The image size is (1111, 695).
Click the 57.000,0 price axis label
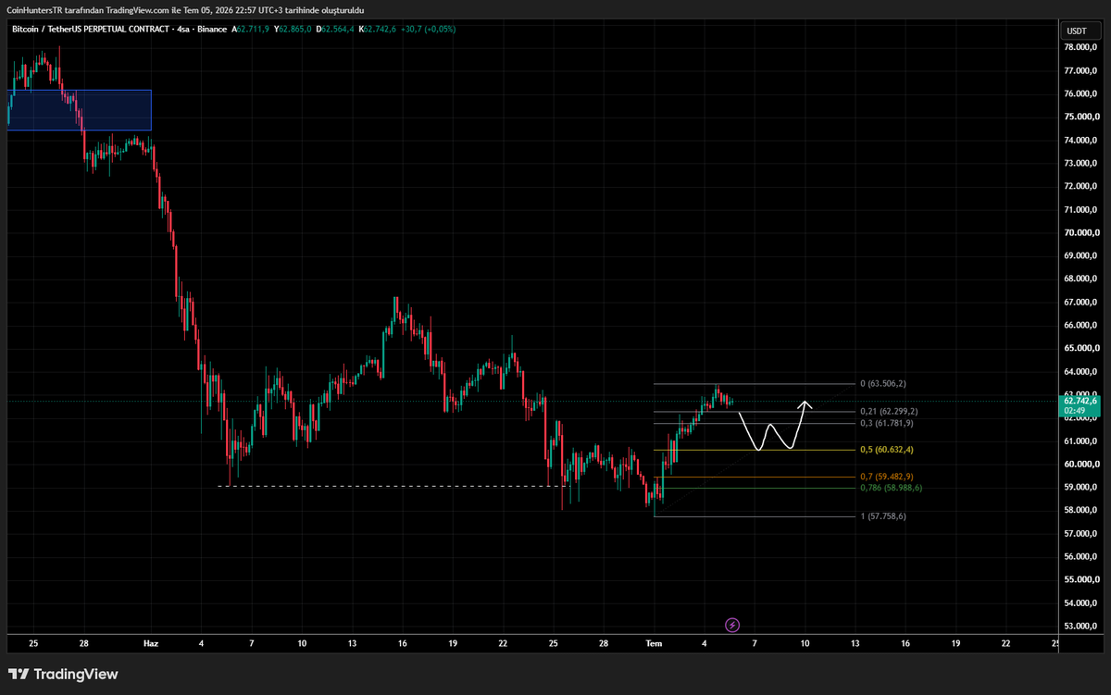(x=1080, y=533)
